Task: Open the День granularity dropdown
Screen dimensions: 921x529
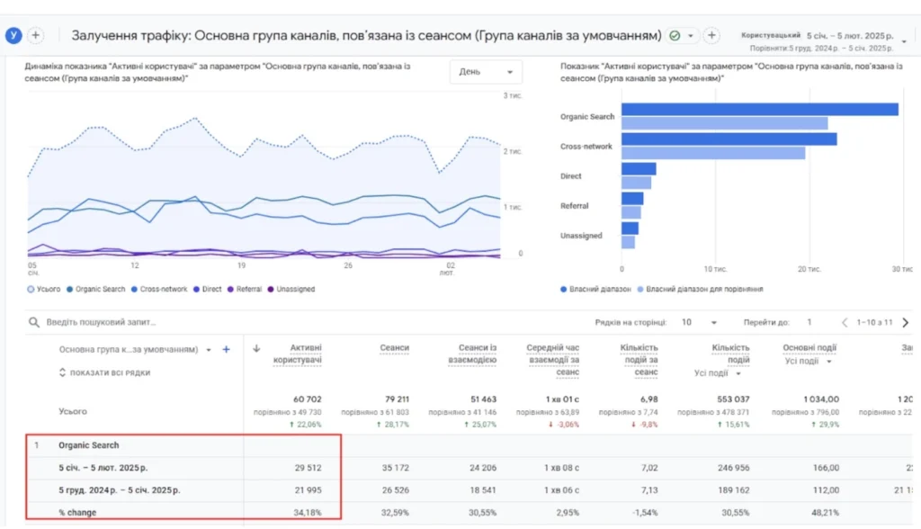Action: (486, 72)
